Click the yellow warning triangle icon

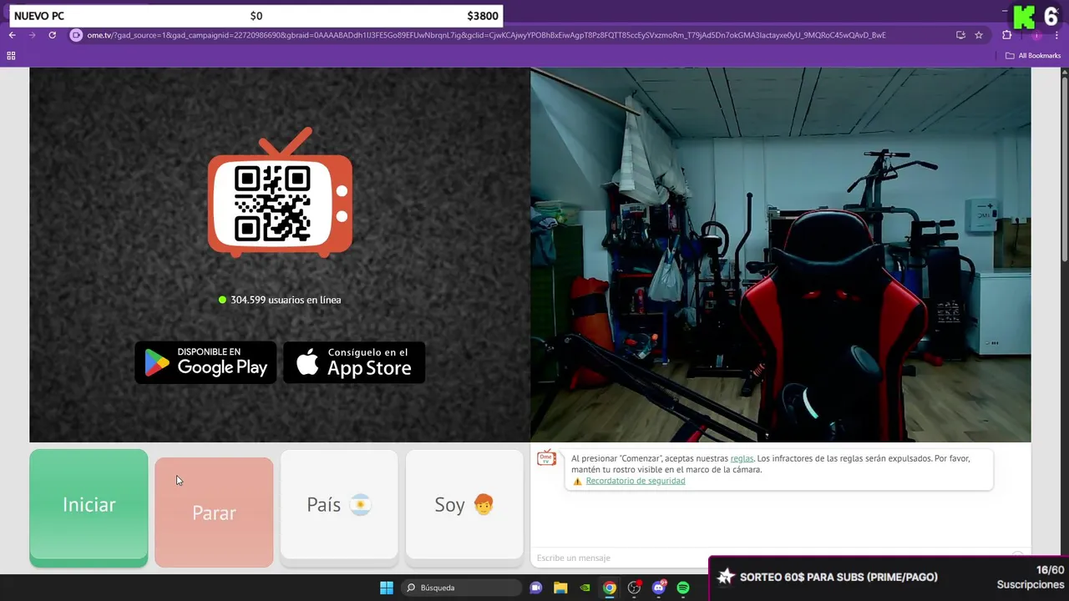click(x=577, y=482)
